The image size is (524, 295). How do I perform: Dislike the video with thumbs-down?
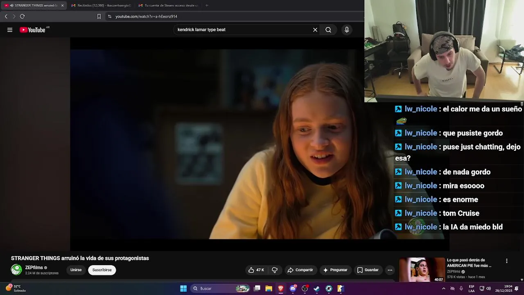(275, 270)
